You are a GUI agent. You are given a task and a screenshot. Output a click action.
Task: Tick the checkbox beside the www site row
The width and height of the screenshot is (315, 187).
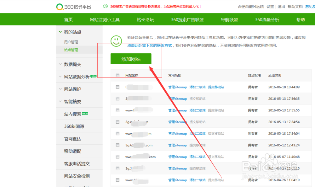point(117,110)
